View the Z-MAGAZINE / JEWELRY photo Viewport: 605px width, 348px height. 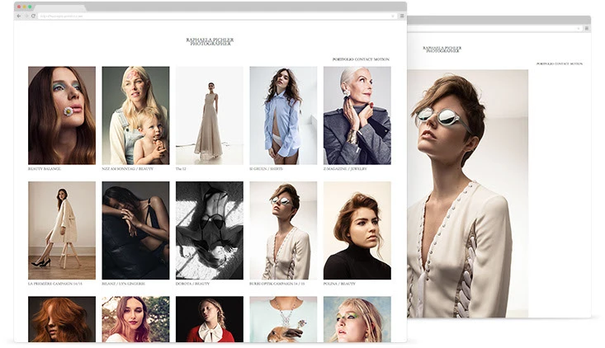[x=357, y=115]
